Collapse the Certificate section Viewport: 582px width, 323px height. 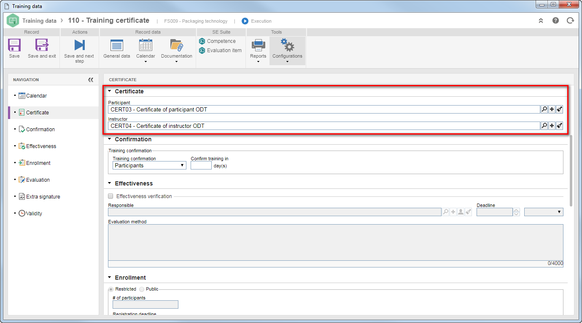click(110, 91)
